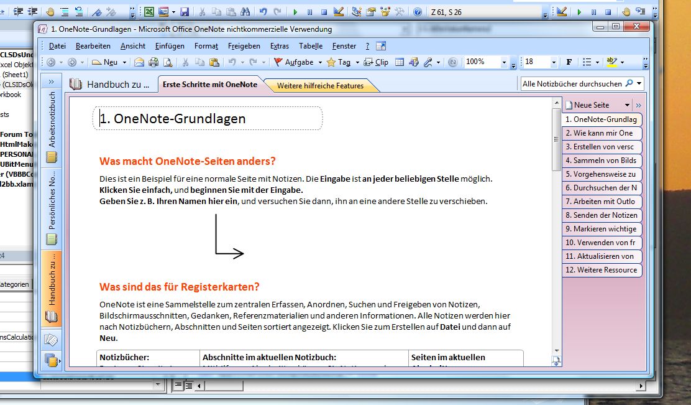Click the blue Undo arrow in the VBA toolbar
Image resolution: width=691 pixels, height=405 pixels.
pyautogui.click(x=263, y=12)
